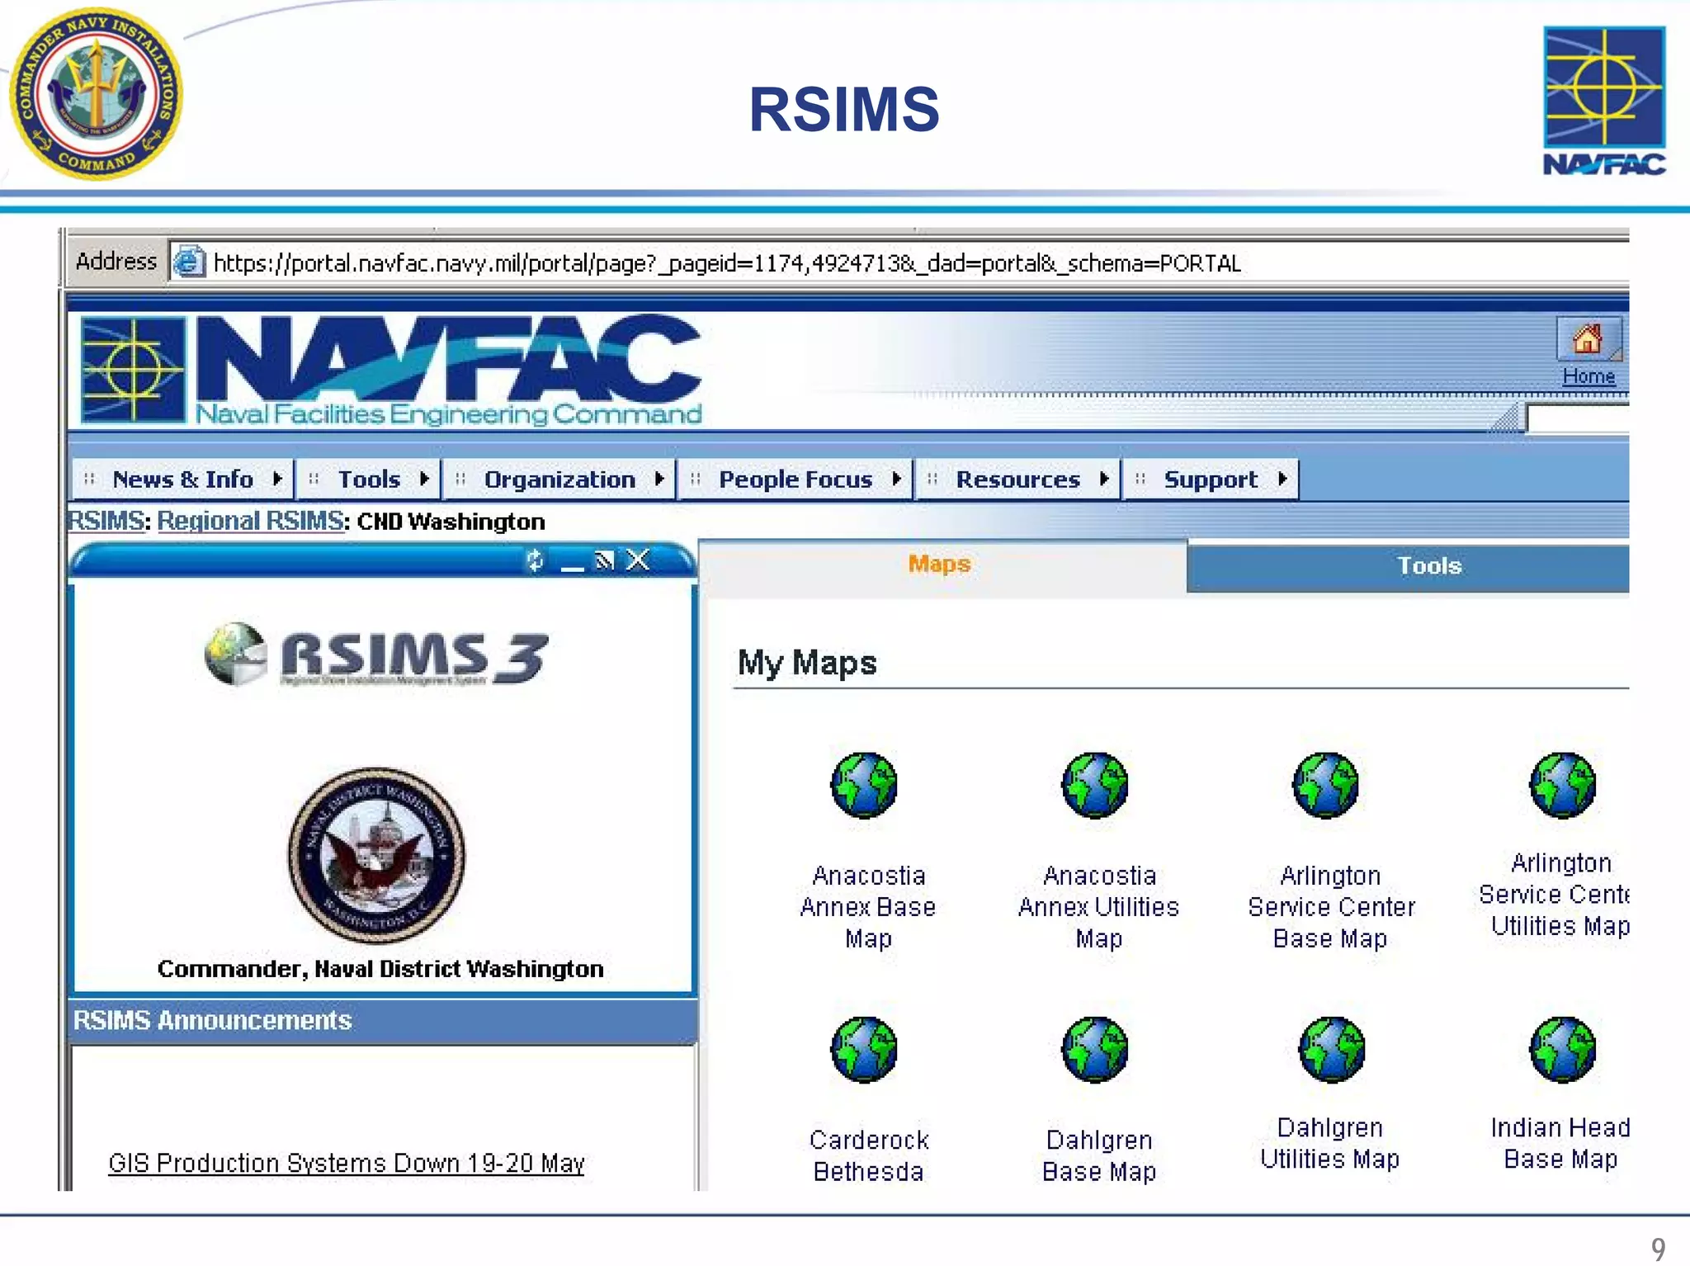Viewport: 1690px width, 1266px height.
Task: Click the Naval District Washington seal
Action: tap(376, 855)
